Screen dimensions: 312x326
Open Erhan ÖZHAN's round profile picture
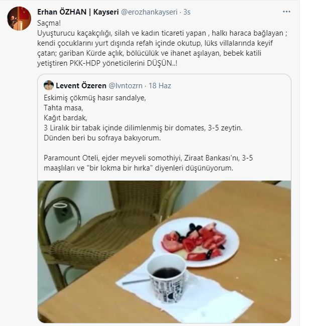pos(19,19)
